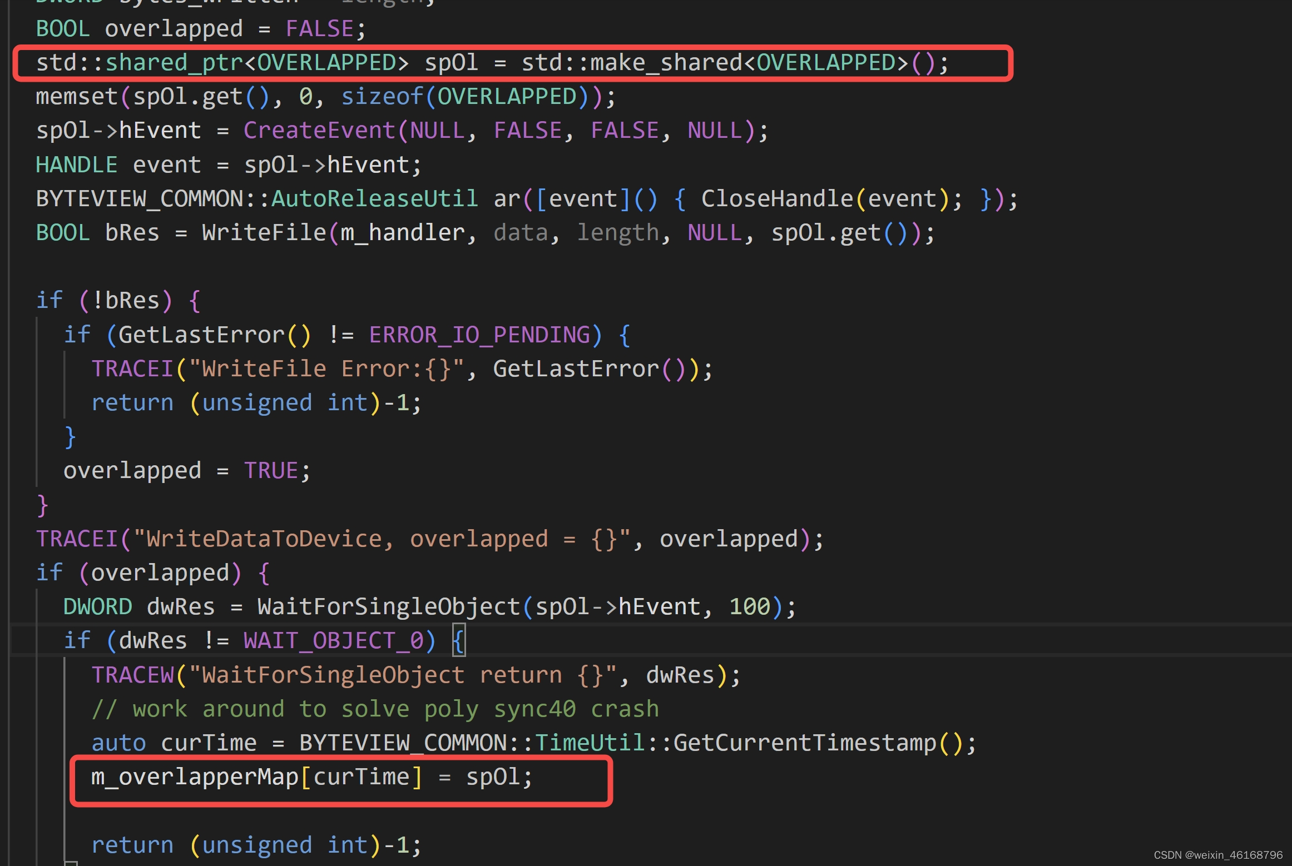Click the WaitForSingleObject call after dwRes =
The width and height of the screenshot is (1292, 866).
coord(388,607)
